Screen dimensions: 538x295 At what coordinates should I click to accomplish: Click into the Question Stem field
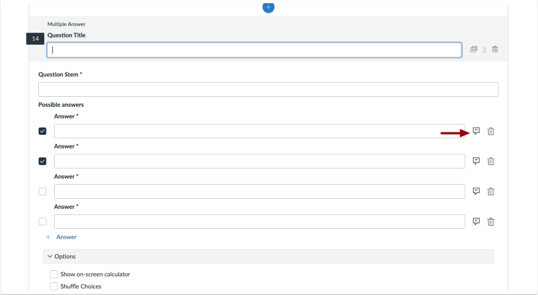coord(268,89)
